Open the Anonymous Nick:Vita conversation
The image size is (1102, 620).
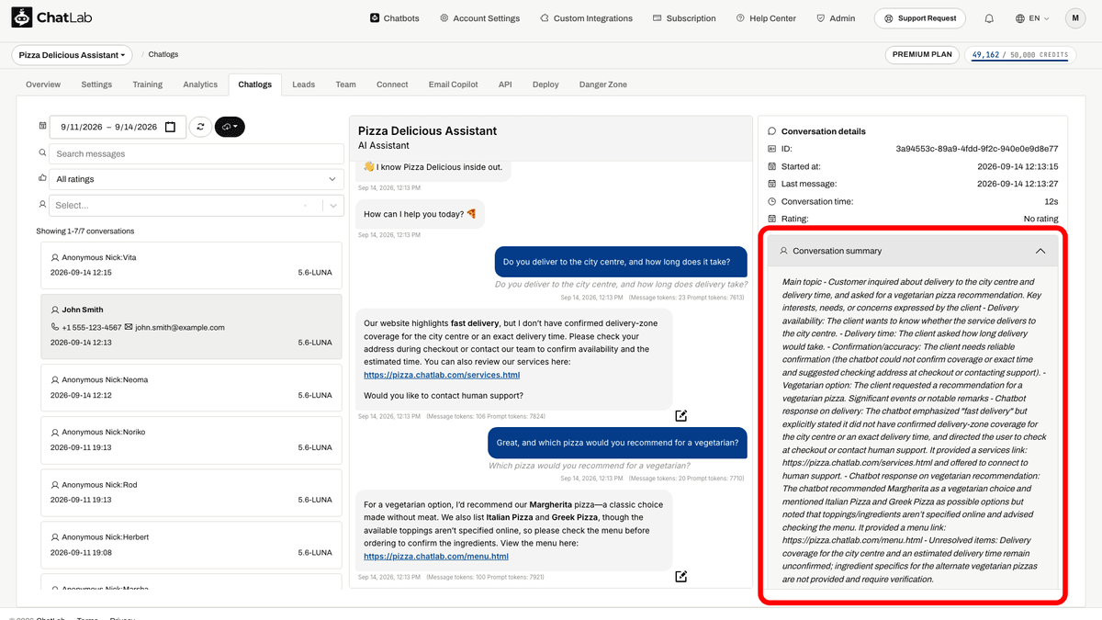[191, 265]
